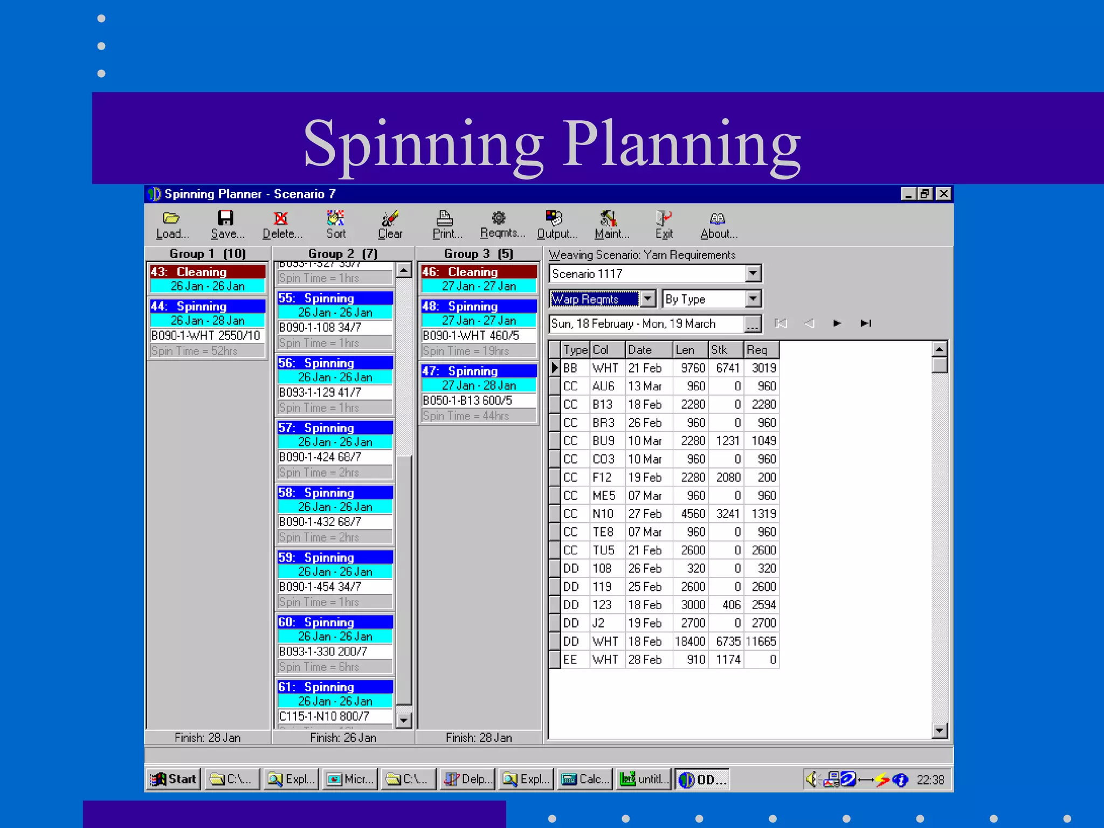Click the Len column header
This screenshot has height=828, width=1104.
pyautogui.click(x=691, y=350)
